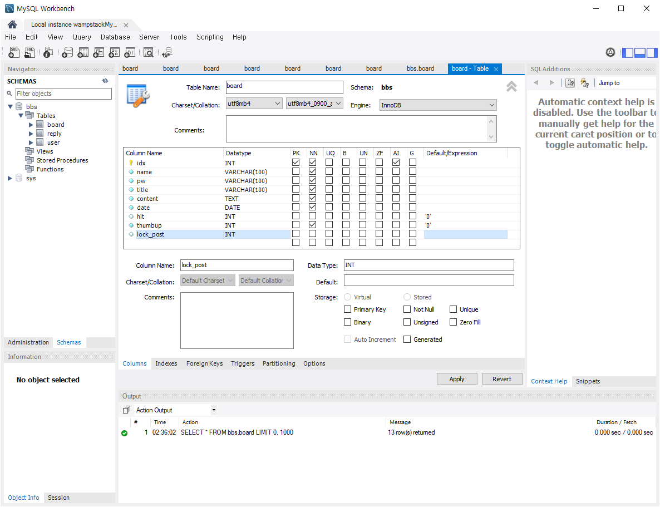The height and width of the screenshot is (507, 660).
Task: Collapse the bbs schema node
Action: 10,106
